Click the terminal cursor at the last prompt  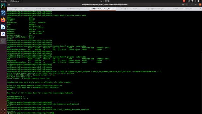[x=53, y=113]
